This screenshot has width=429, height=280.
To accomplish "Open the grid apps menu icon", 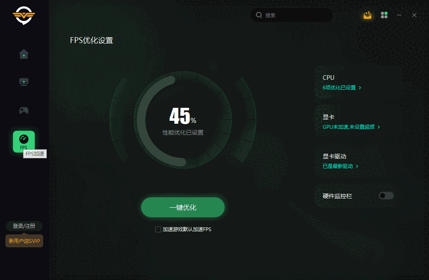I will (x=384, y=15).
